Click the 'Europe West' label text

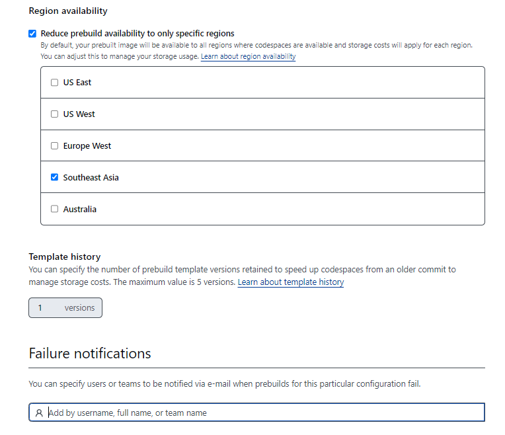click(87, 146)
